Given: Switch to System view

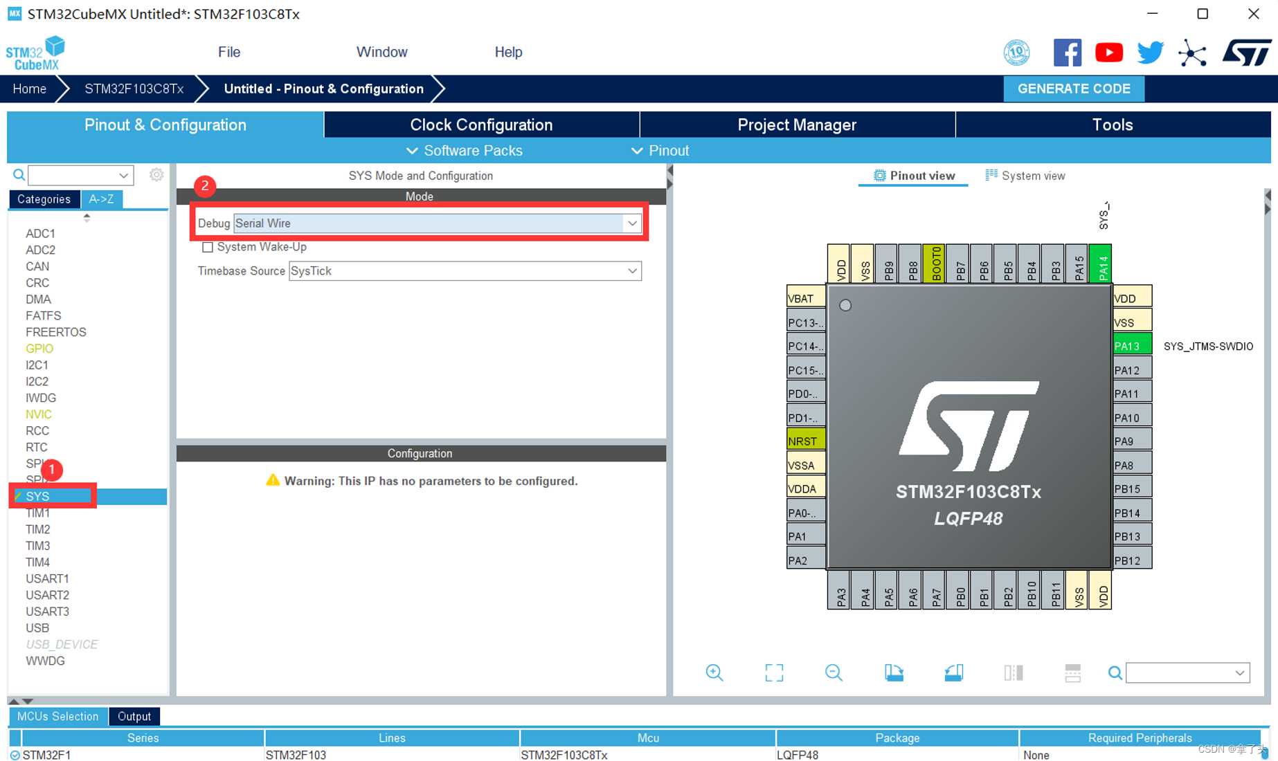Looking at the screenshot, I should [1025, 175].
